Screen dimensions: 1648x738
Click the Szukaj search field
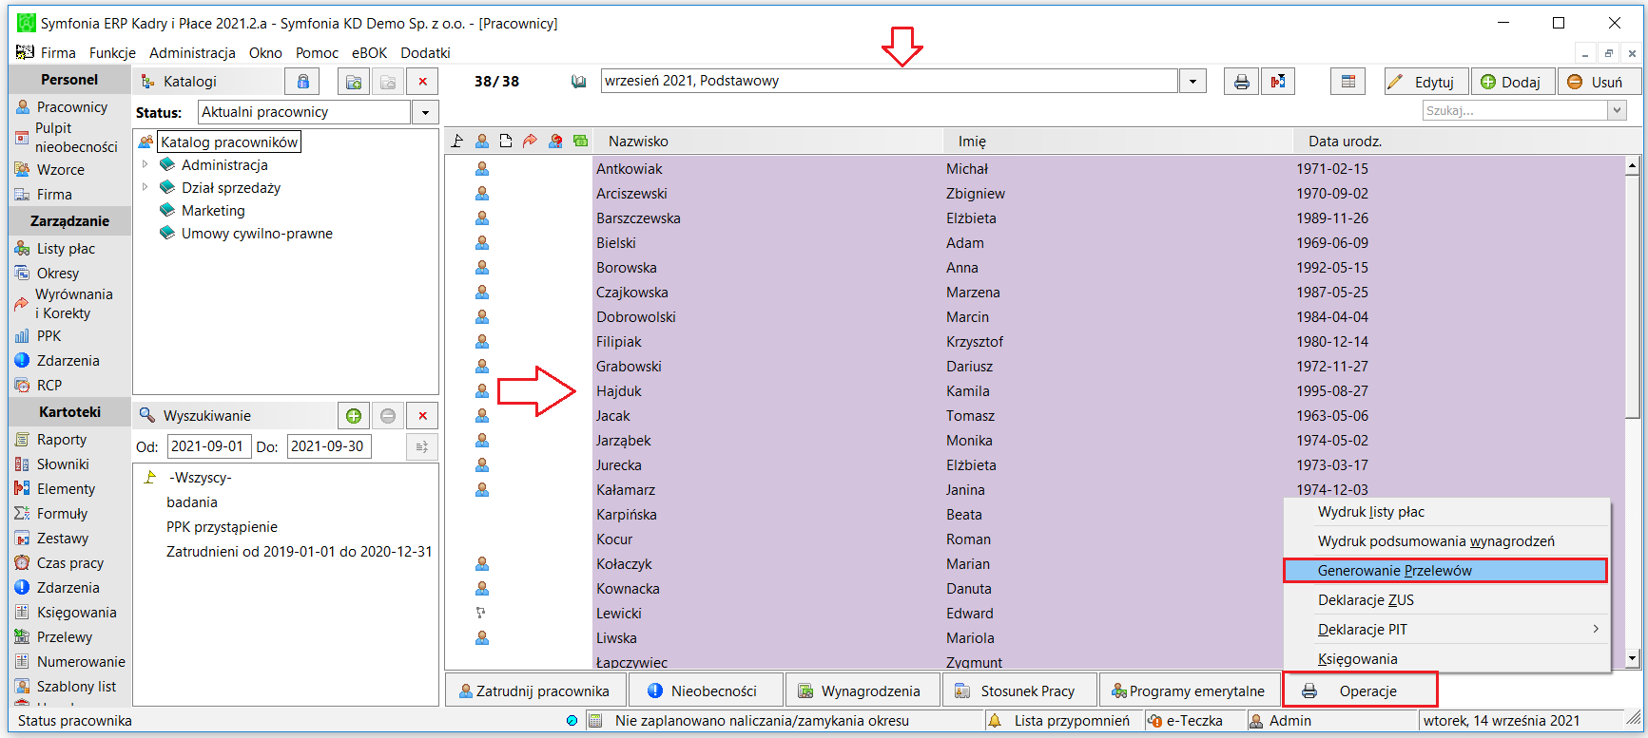[x=1515, y=111]
